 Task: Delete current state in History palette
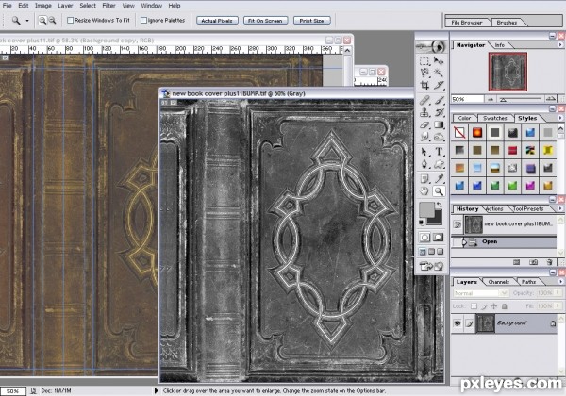pyautogui.click(x=549, y=262)
